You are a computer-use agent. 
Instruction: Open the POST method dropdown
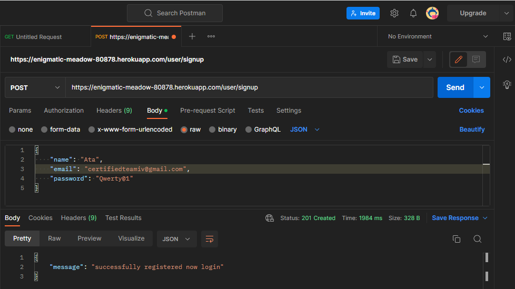[35, 88]
